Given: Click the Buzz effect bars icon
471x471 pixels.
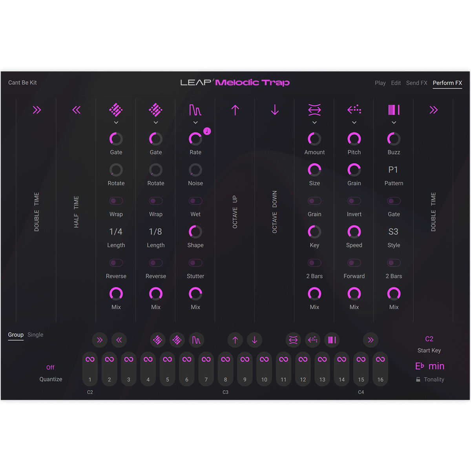Looking at the screenshot, I should point(394,110).
